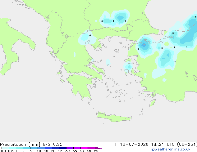Click the '(06+231)' forecast run text

pyautogui.click(x=187, y=145)
